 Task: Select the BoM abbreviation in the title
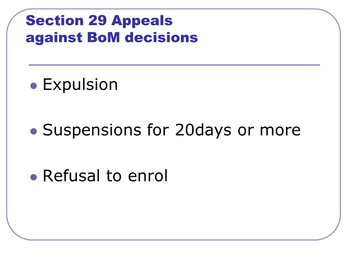(x=103, y=37)
